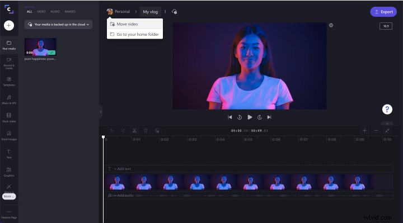
Task: Fast forward a few seconds
Action: [x=260, y=117]
